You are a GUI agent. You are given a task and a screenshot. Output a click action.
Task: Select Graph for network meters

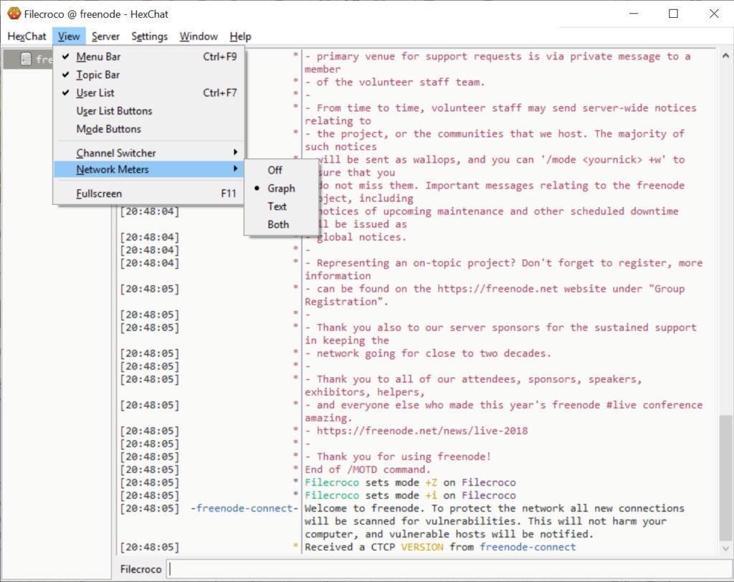pos(281,189)
